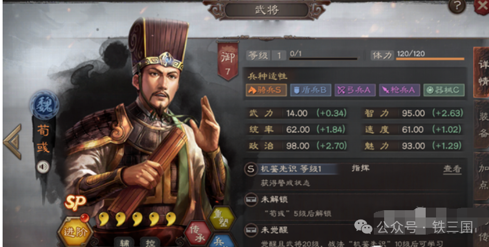
Task: Tap the S grade skill icon
Action: click(x=250, y=170)
